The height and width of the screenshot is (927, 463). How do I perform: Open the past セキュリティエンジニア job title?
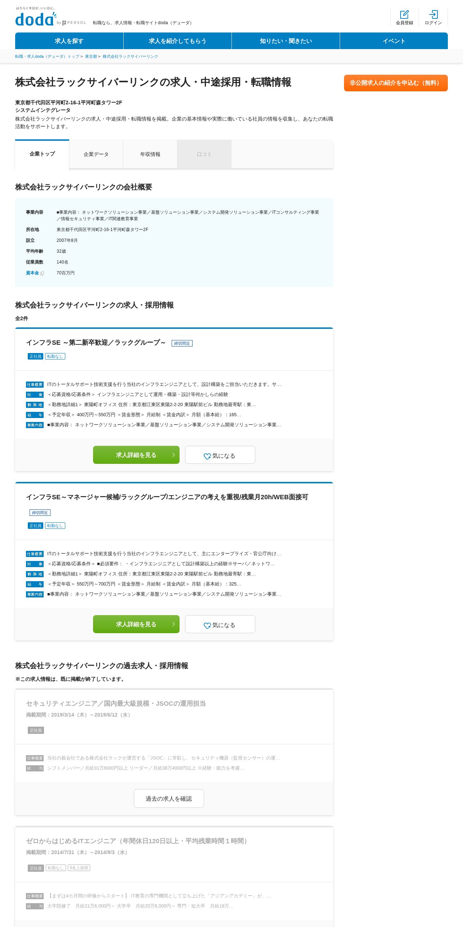click(x=116, y=703)
